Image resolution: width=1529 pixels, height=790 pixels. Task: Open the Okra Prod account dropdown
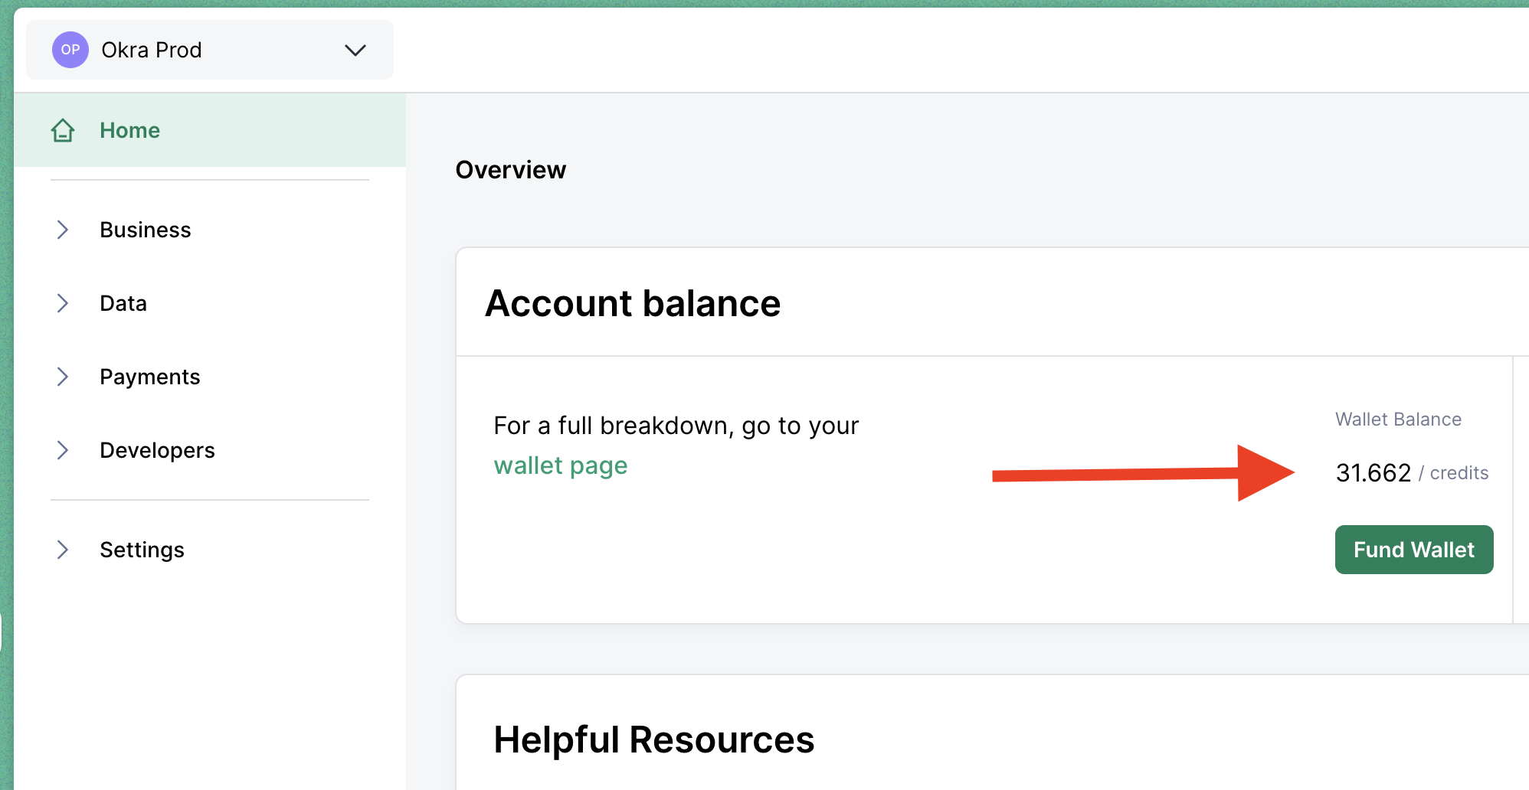(x=210, y=50)
